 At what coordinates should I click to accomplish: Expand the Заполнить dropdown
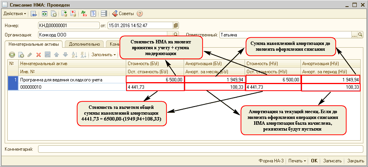[x=103, y=55]
